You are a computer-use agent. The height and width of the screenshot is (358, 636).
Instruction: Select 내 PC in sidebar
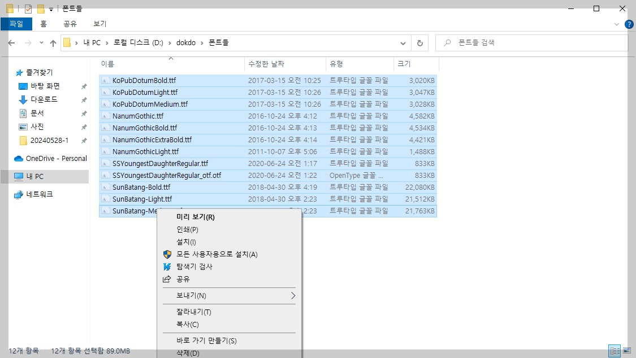34,177
